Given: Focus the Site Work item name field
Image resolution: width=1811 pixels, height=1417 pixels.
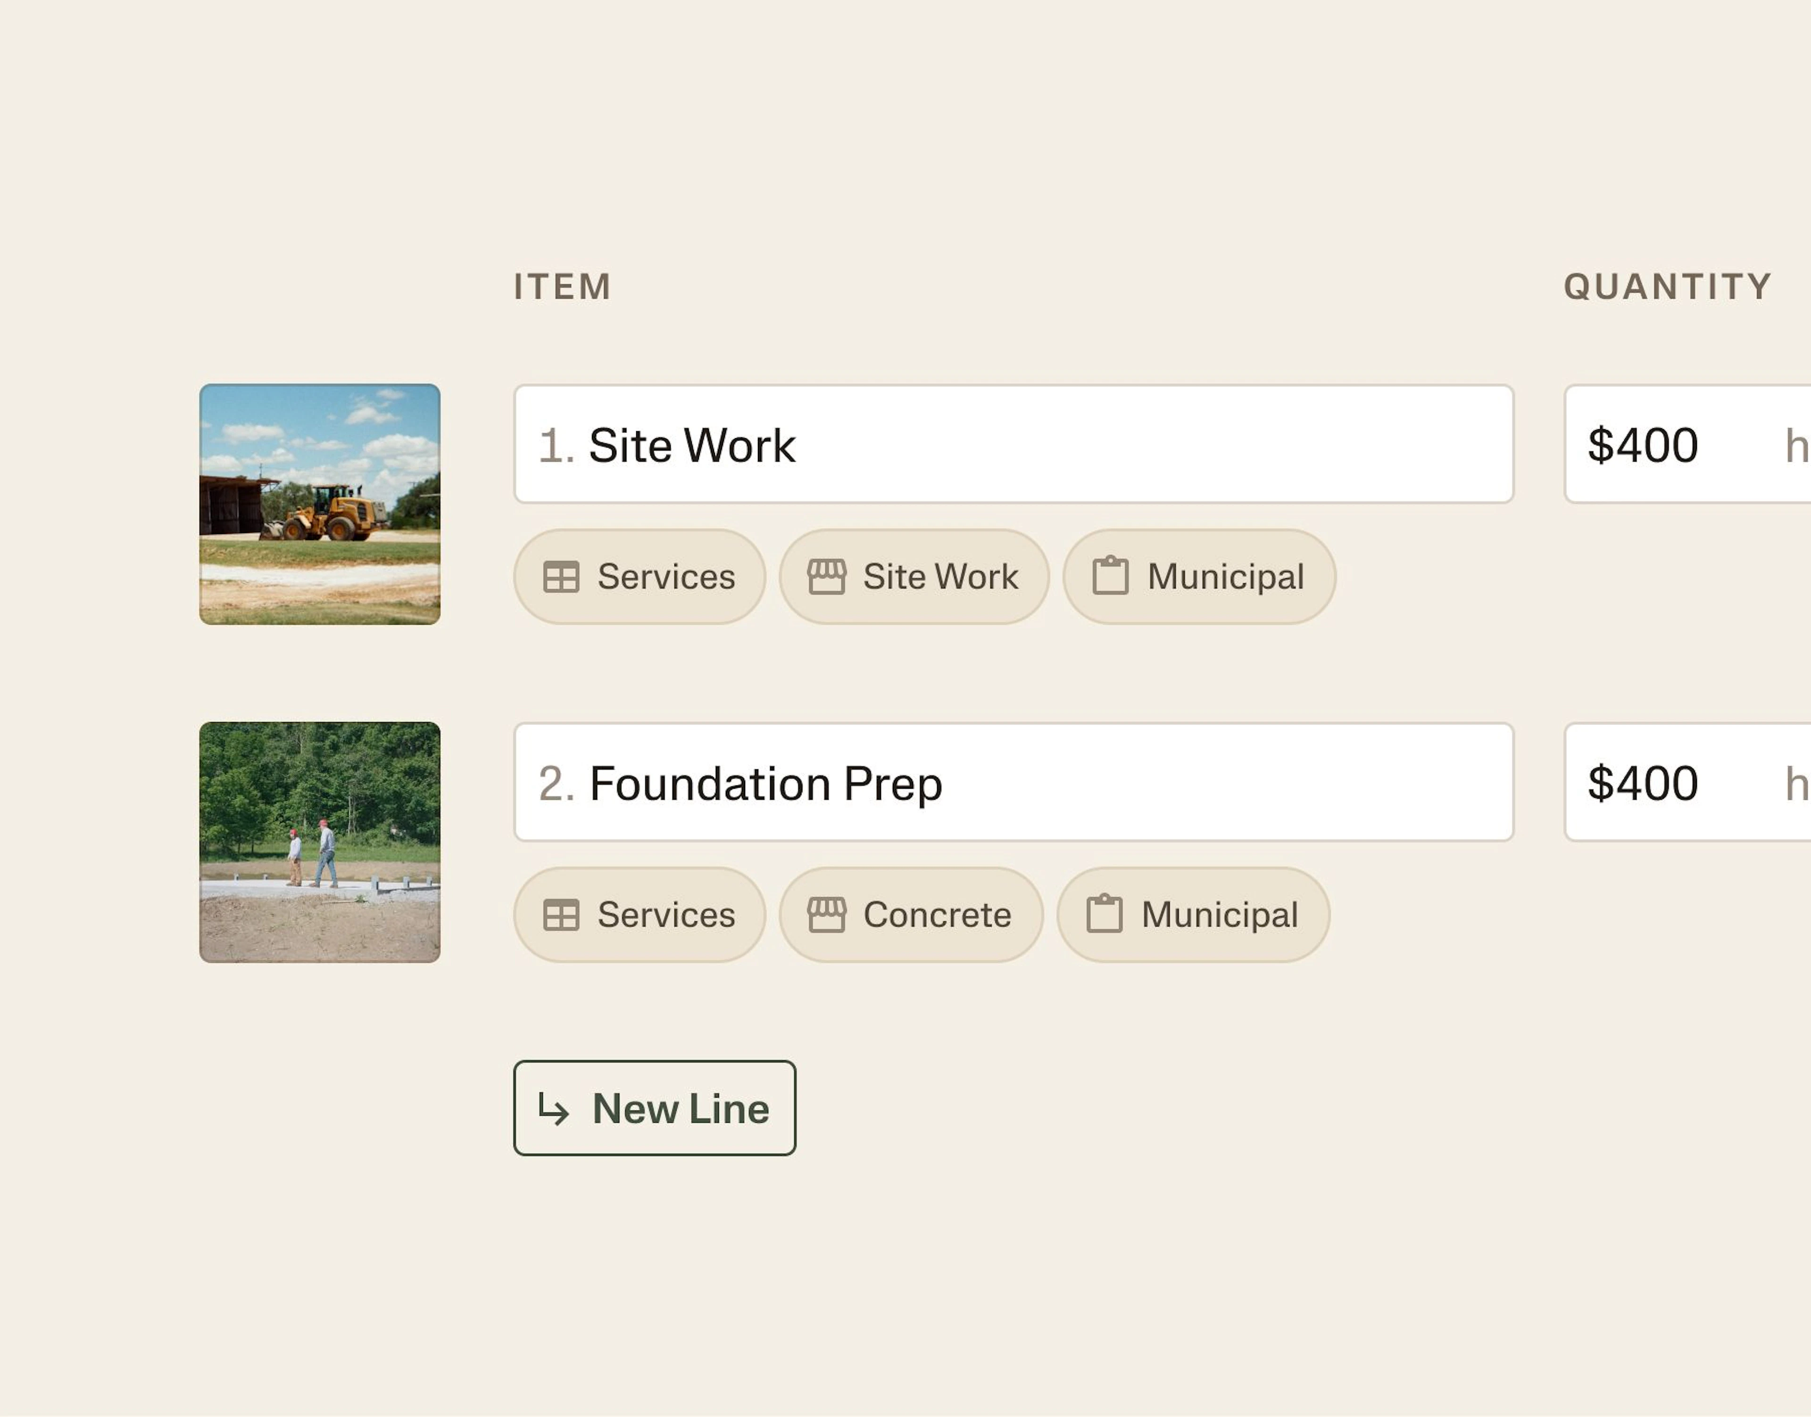Looking at the screenshot, I should tap(1014, 444).
